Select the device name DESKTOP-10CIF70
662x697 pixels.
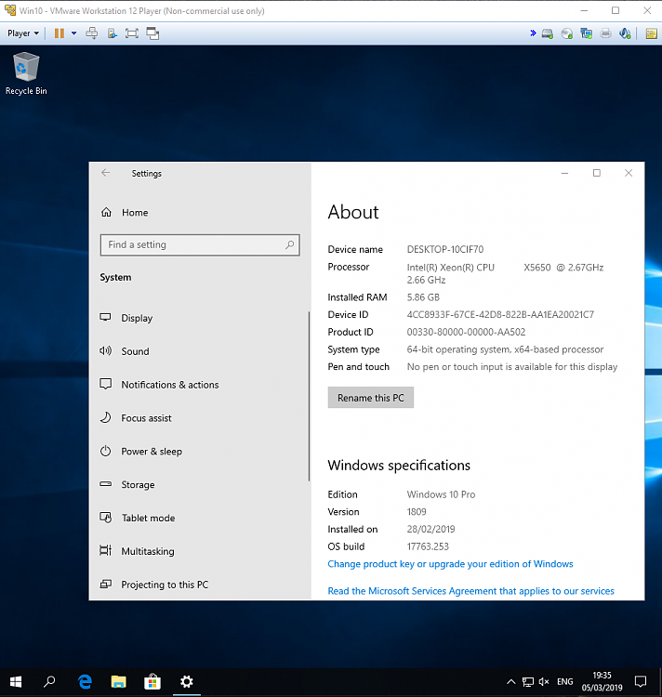tap(445, 249)
